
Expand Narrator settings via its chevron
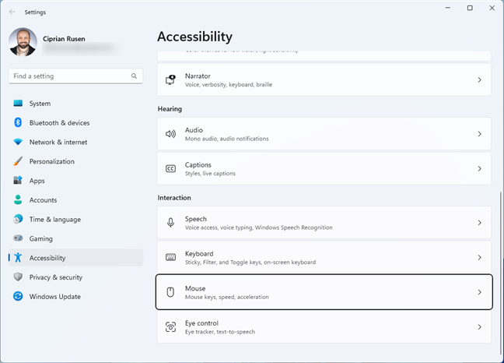pos(480,79)
